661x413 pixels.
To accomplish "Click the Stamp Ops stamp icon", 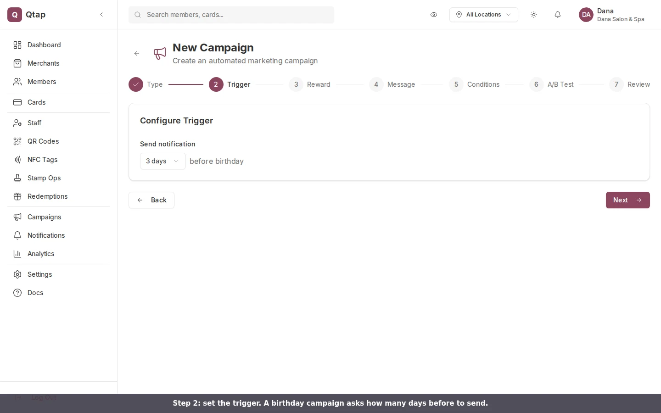I will (x=17, y=178).
